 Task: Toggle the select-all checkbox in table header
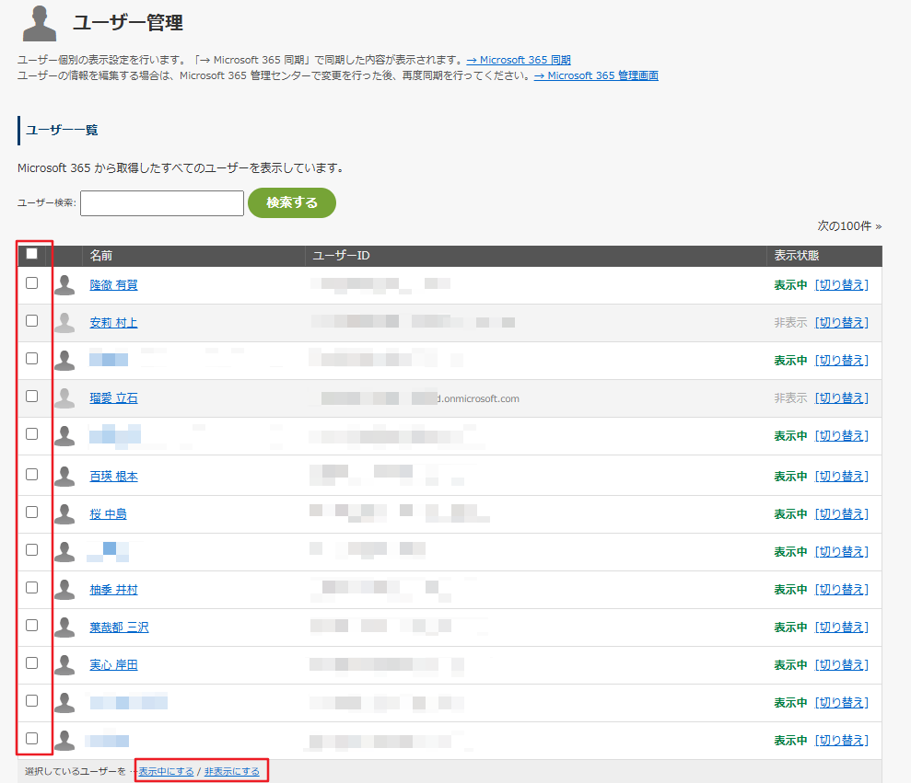coord(32,254)
